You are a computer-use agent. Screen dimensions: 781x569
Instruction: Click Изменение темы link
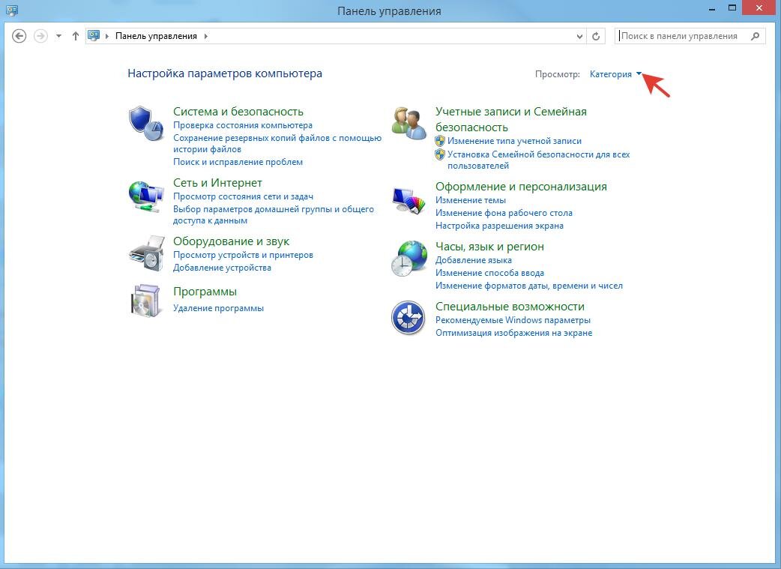[x=470, y=200]
